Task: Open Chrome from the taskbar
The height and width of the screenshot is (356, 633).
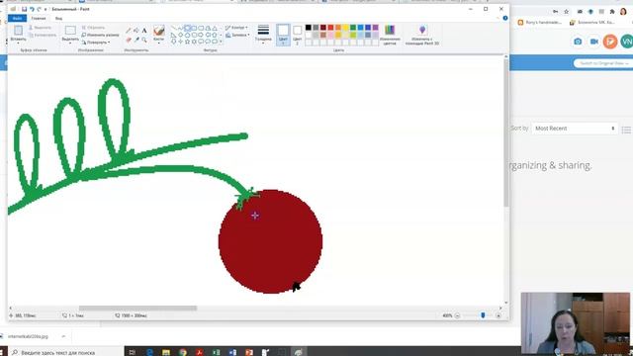Action: tap(183, 352)
